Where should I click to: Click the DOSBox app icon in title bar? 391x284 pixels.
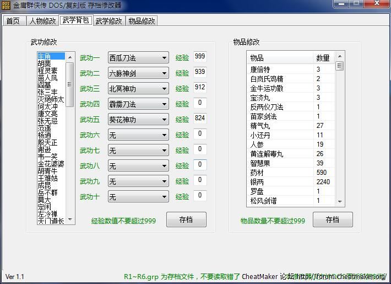7,5
